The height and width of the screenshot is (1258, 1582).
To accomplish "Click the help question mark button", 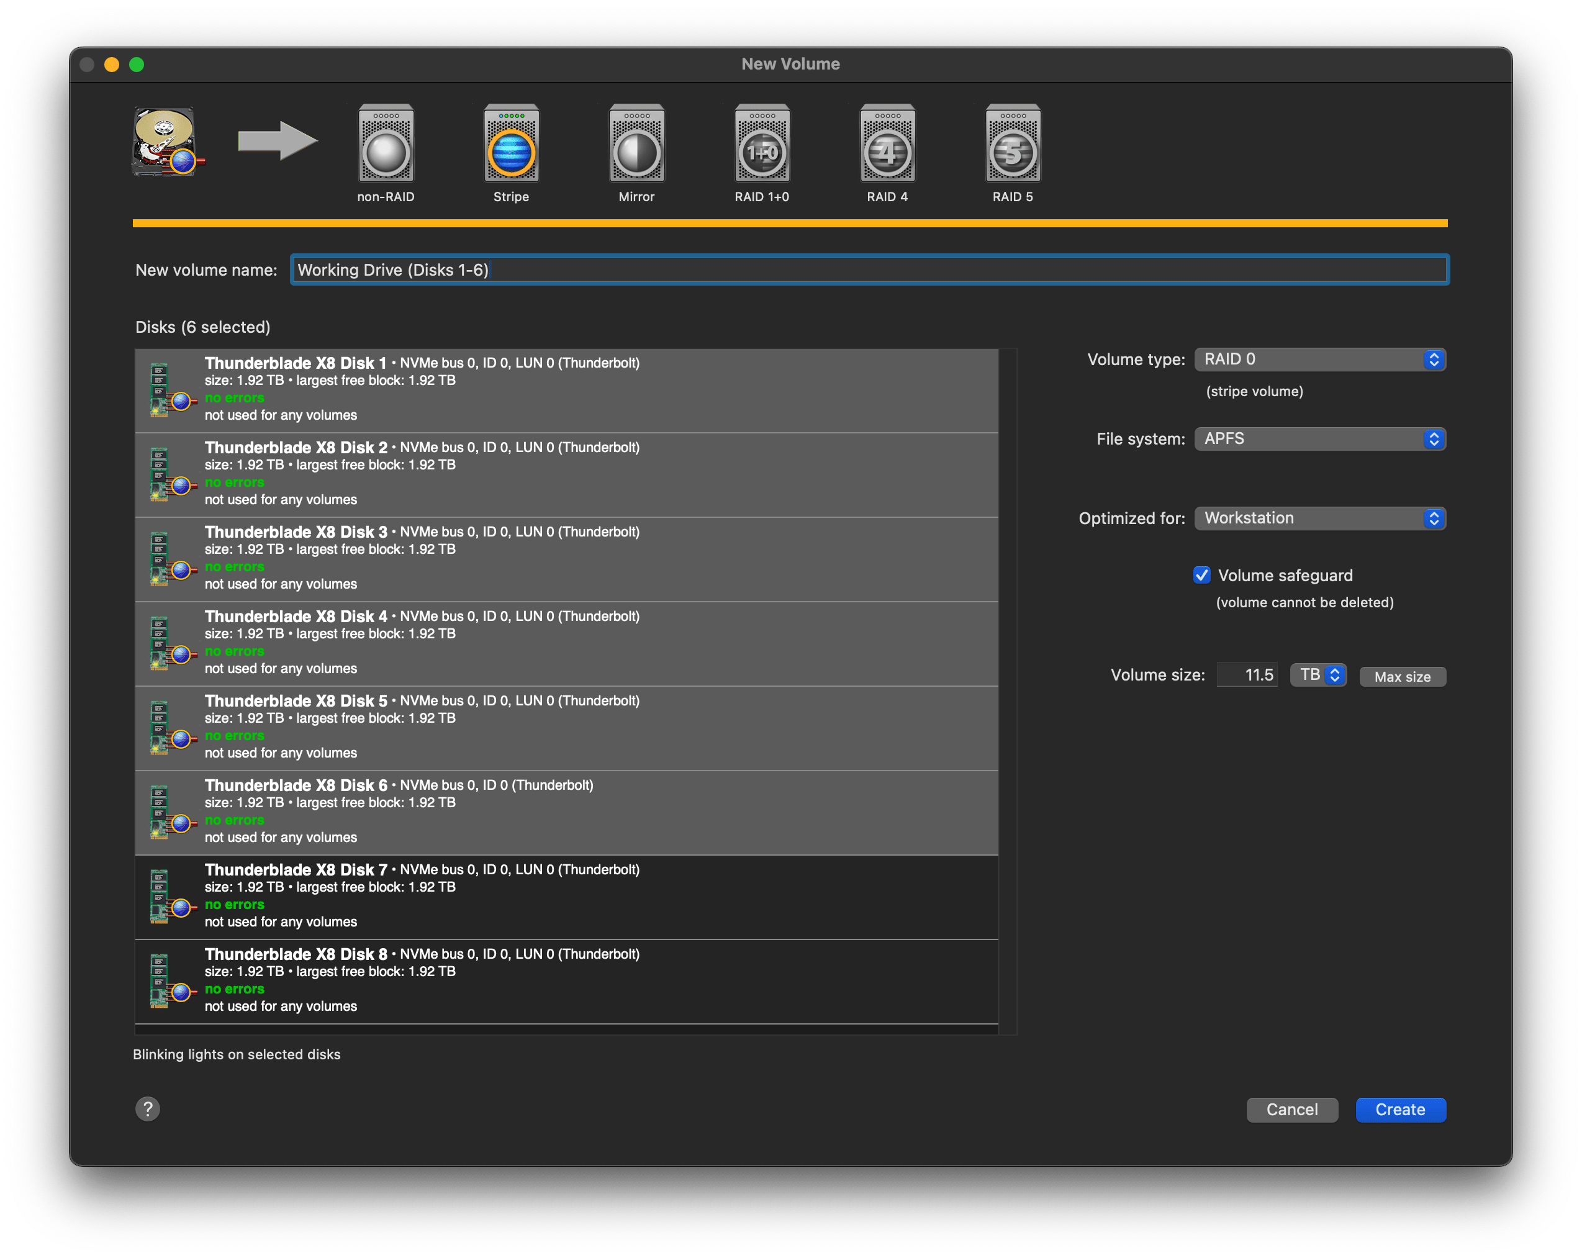I will (x=148, y=1108).
